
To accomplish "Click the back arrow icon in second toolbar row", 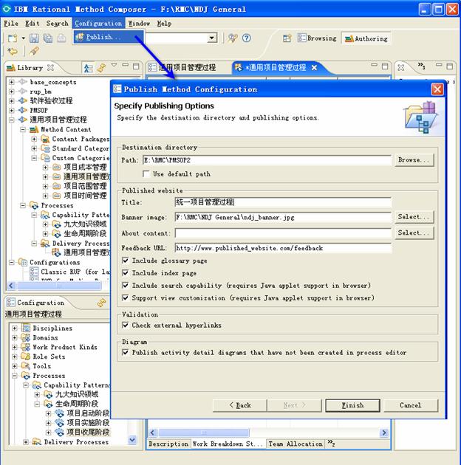I will pyautogui.click(x=13, y=52).
